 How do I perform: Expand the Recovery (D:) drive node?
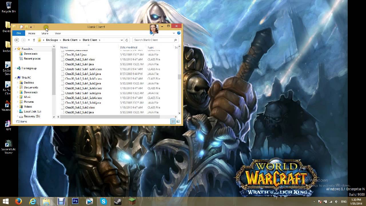pyautogui.click(x=18, y=116)
